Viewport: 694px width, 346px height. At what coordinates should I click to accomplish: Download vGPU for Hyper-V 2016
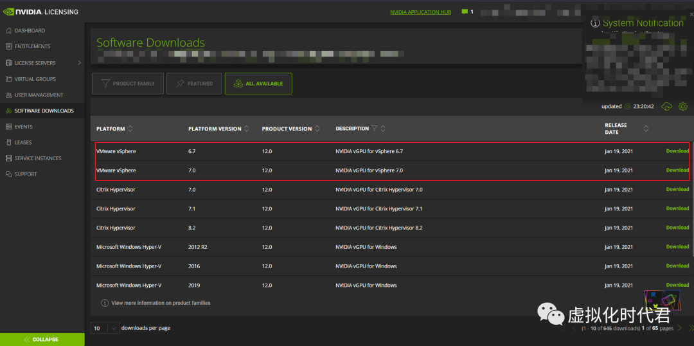point(678,266)
